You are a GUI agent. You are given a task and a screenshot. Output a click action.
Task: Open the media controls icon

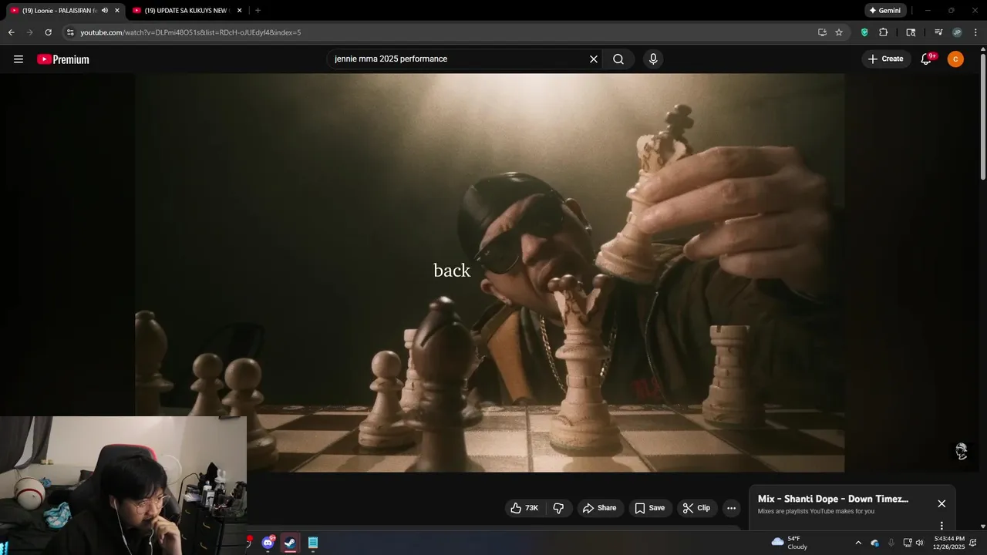938,32
